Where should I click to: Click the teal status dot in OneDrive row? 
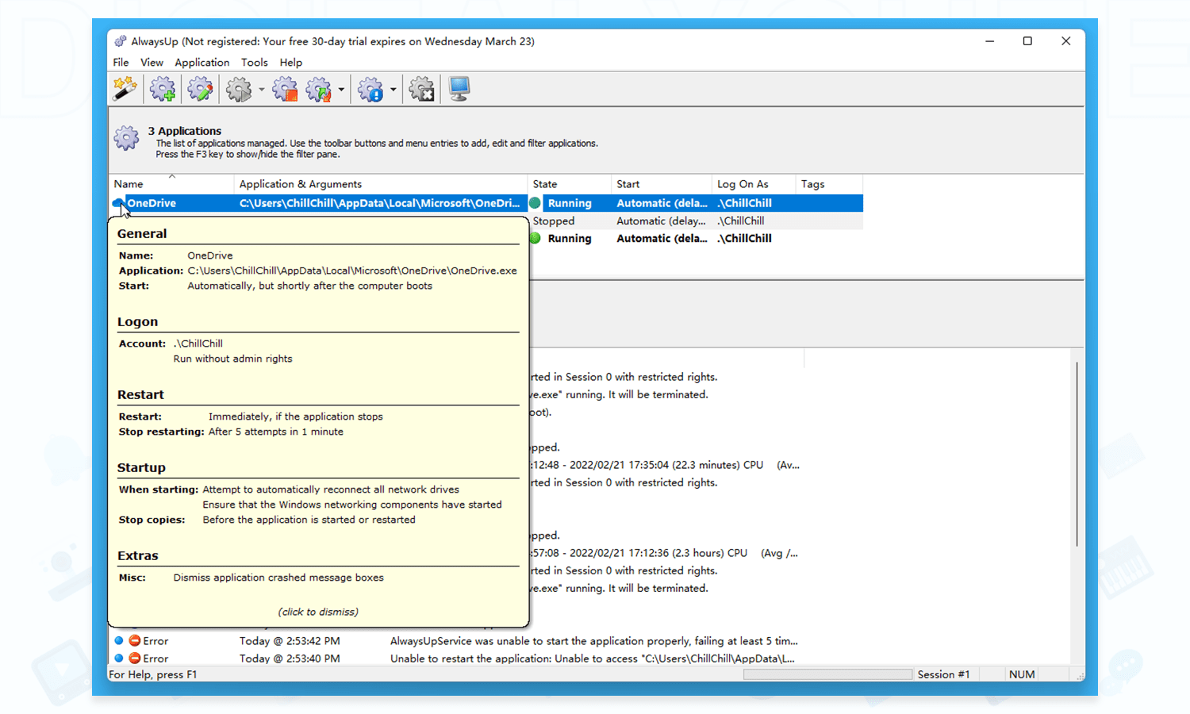click(535, 203)
